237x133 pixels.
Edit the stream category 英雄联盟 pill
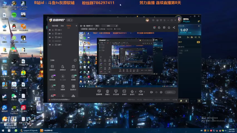coord(89,29)
